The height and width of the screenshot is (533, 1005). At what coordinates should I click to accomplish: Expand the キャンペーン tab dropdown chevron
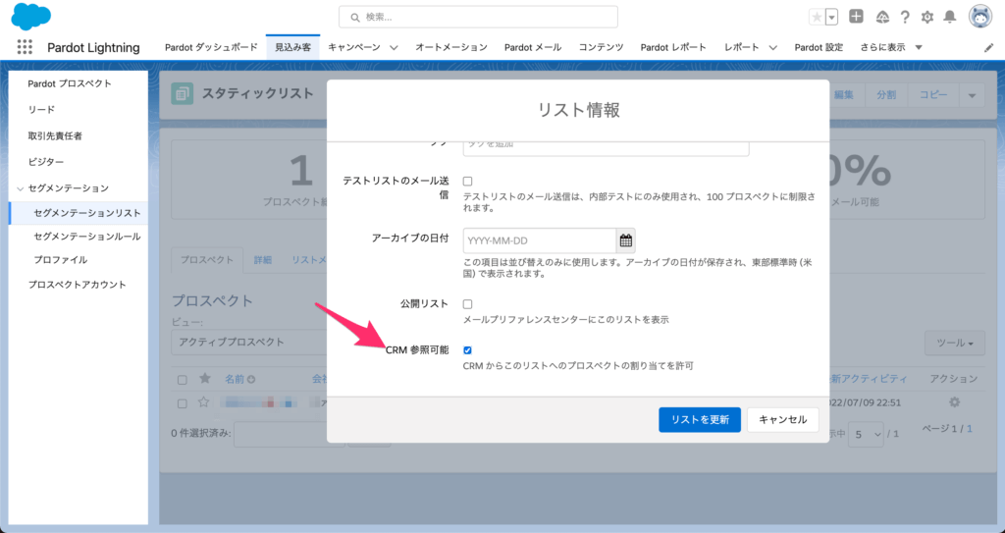pyautogui.click(x=394, y=47)
